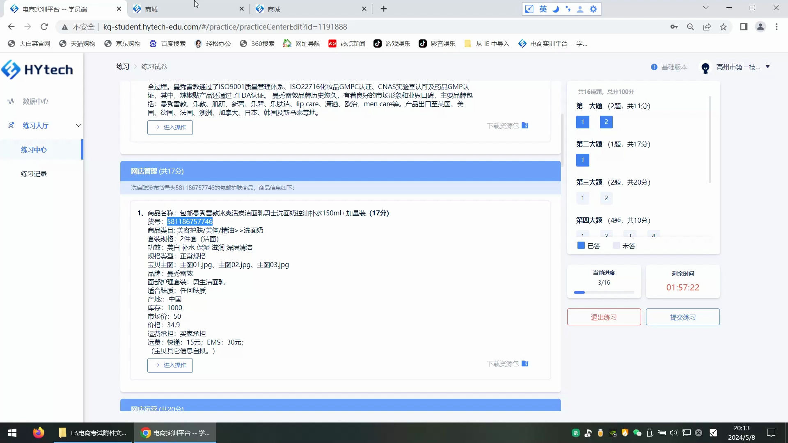Open 天猫购物 bookmark
The height and width of the screenshot is (443, 788).
click(x=77, y=43)
